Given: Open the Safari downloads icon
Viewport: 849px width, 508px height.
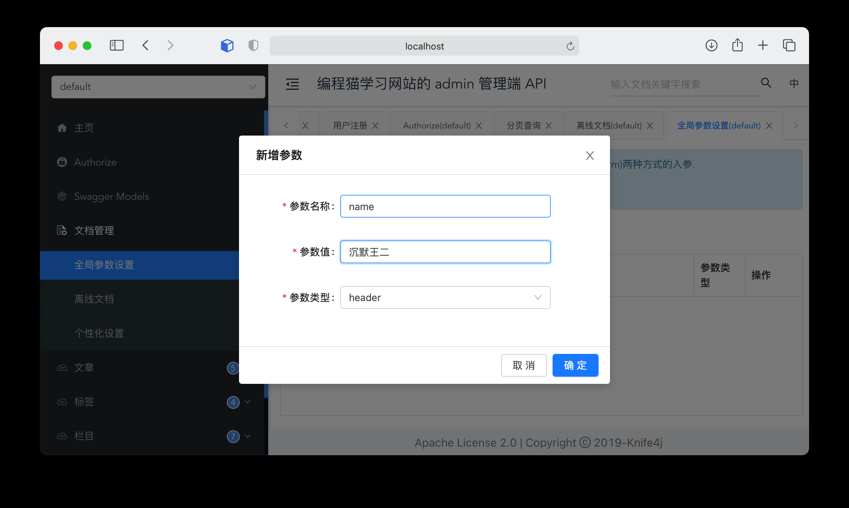Looking at the screenshot, I should point(711,46).
